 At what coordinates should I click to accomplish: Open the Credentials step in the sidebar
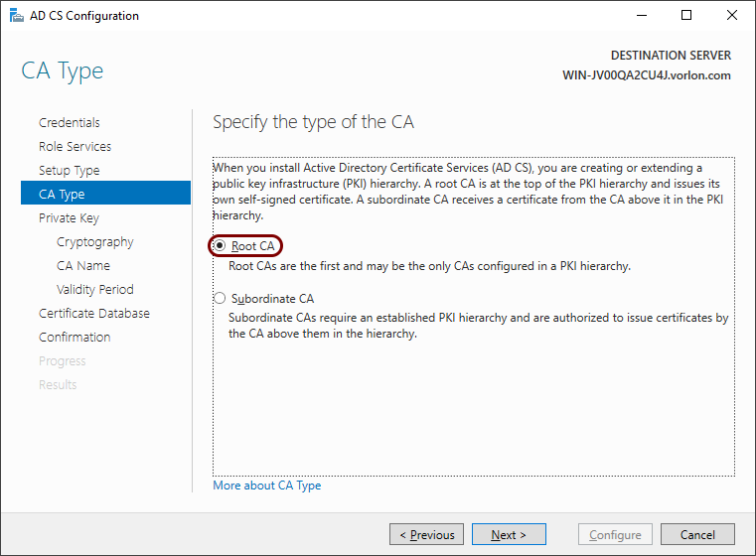tap(70, 123)
